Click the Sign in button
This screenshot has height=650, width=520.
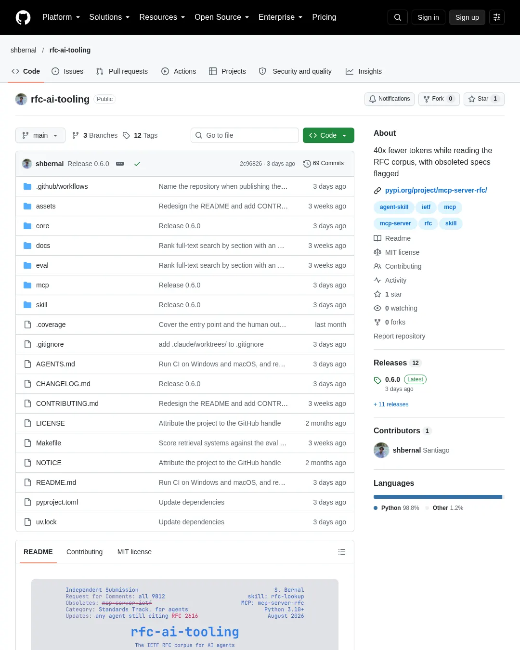(429, 17)
